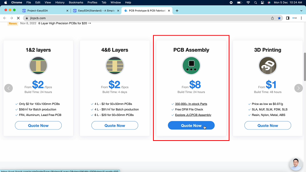The width and height of the screenshot is (306, 172).
Task: Go to previous carousel slide
Action: coord(8,88)
